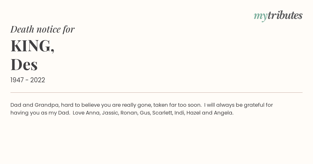Select the 'Death notice for' heading
The width and height of the screenshot is (313, 164).
pos(43,29)
